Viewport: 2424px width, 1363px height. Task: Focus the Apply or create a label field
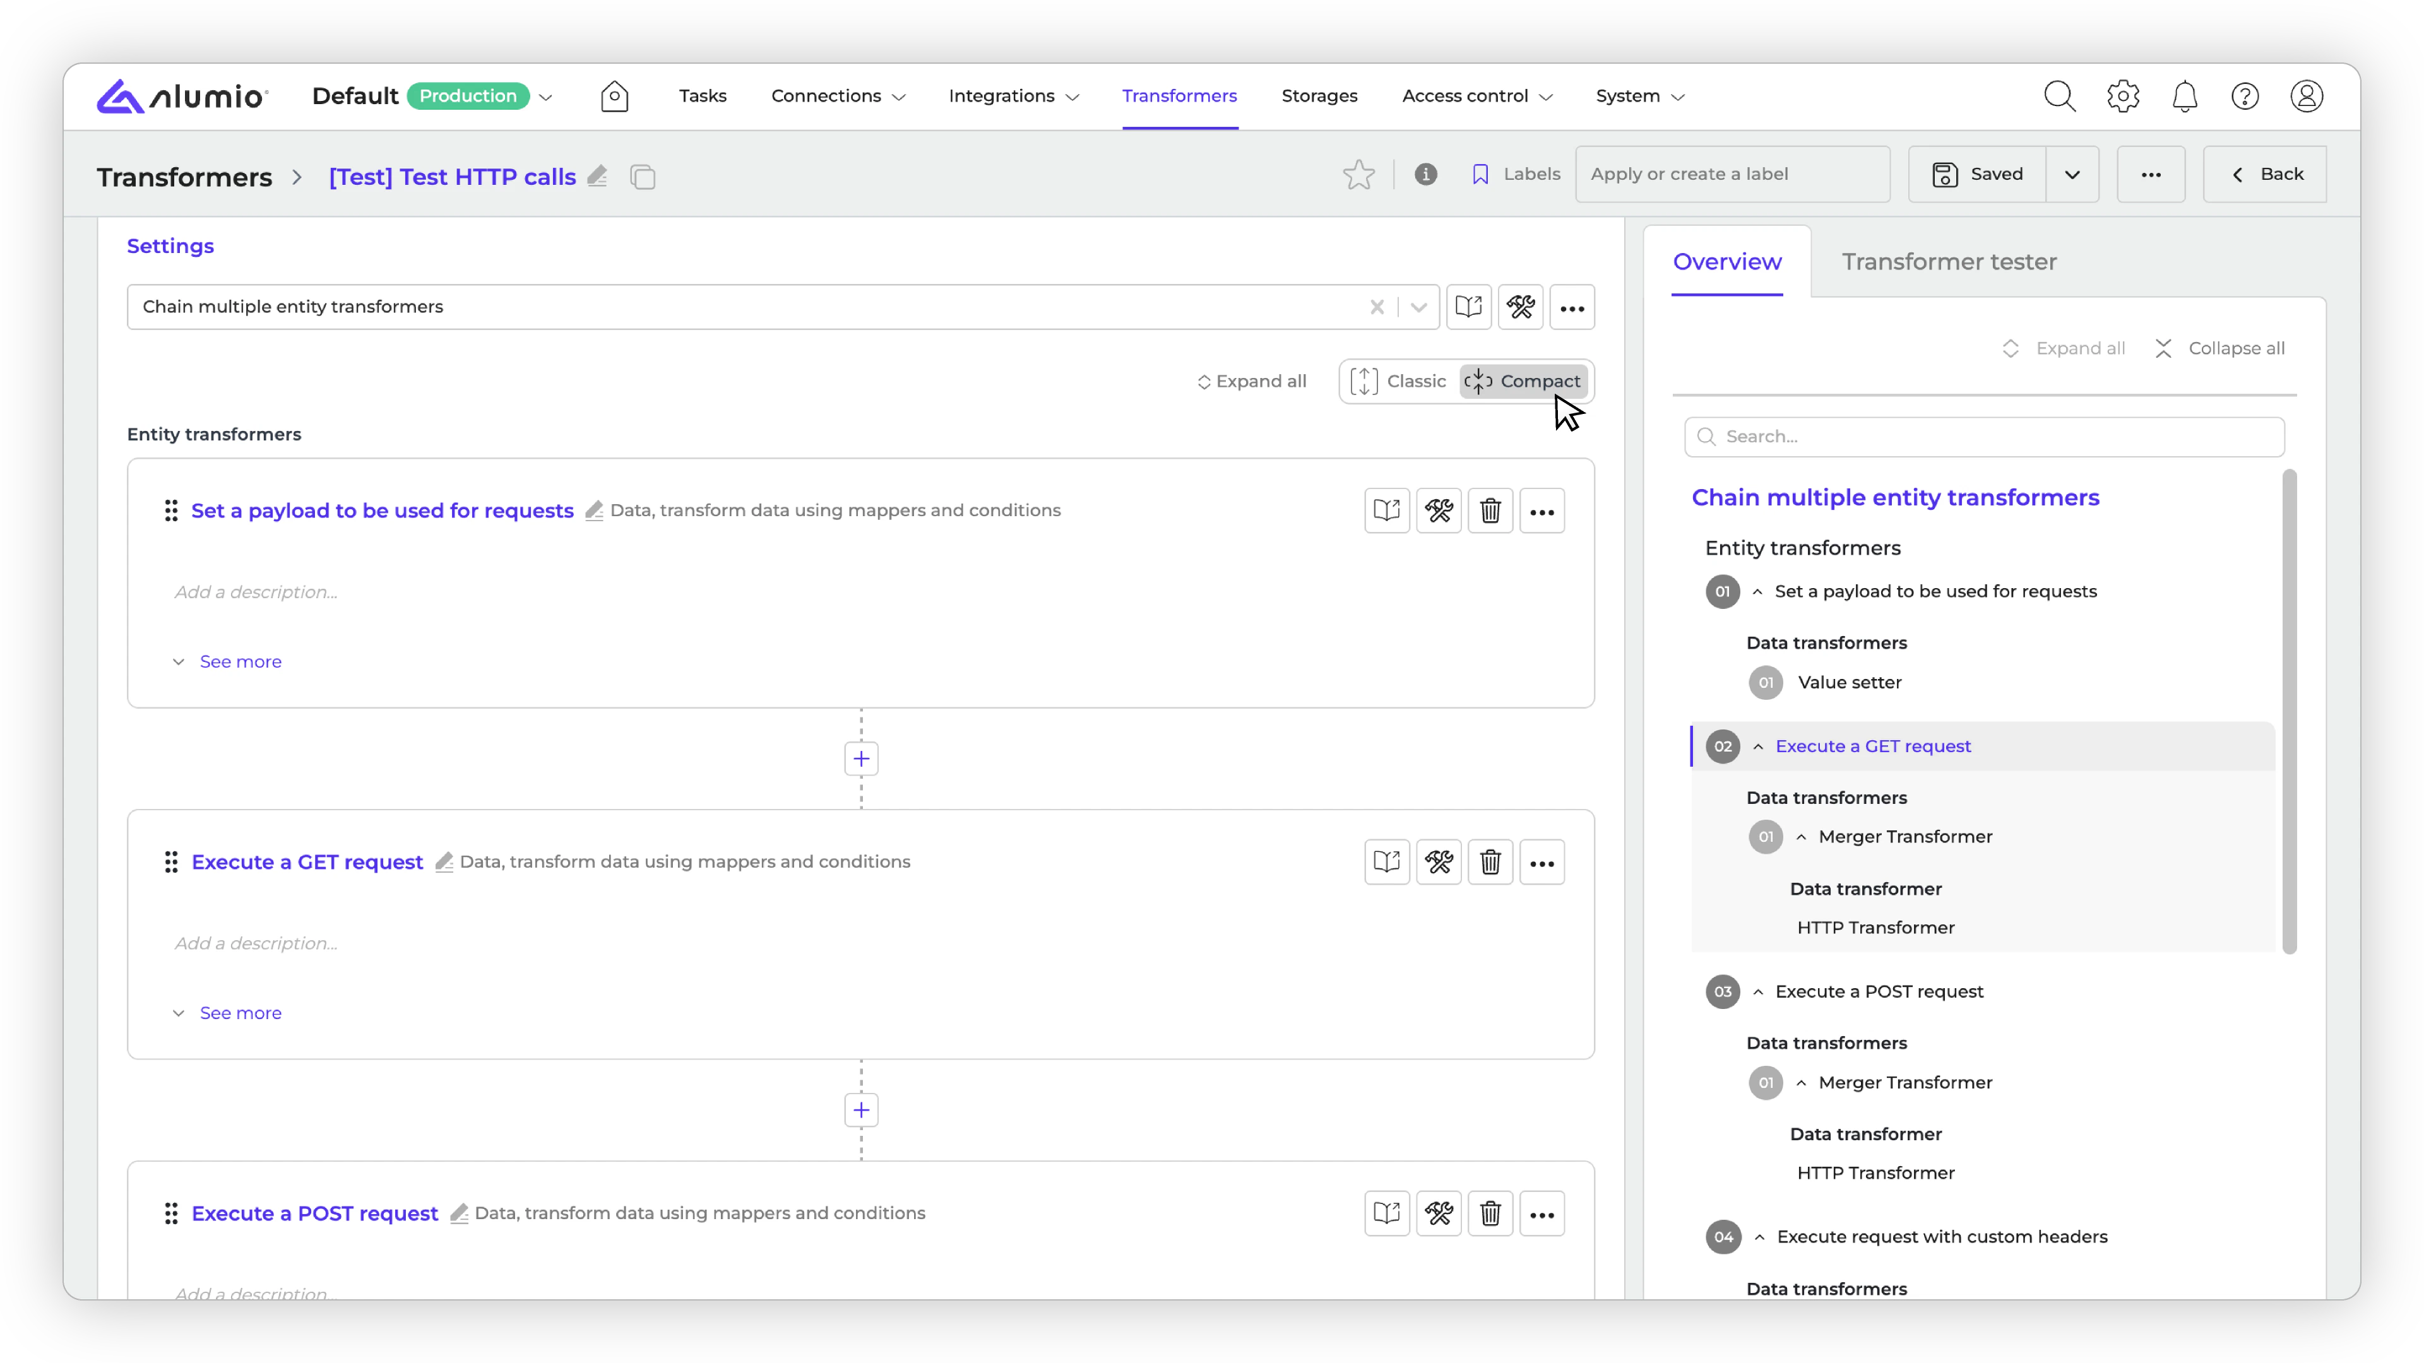(x=1732, y=174)
